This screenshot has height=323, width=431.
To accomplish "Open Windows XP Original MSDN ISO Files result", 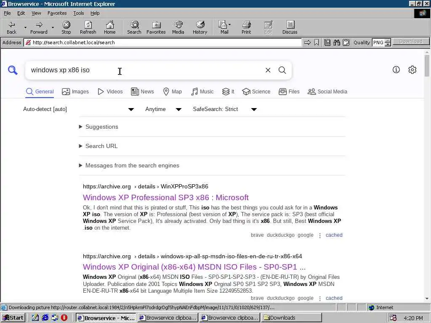I will pos(194,267).
